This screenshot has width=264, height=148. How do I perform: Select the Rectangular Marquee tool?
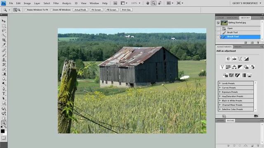coord(4,26)
